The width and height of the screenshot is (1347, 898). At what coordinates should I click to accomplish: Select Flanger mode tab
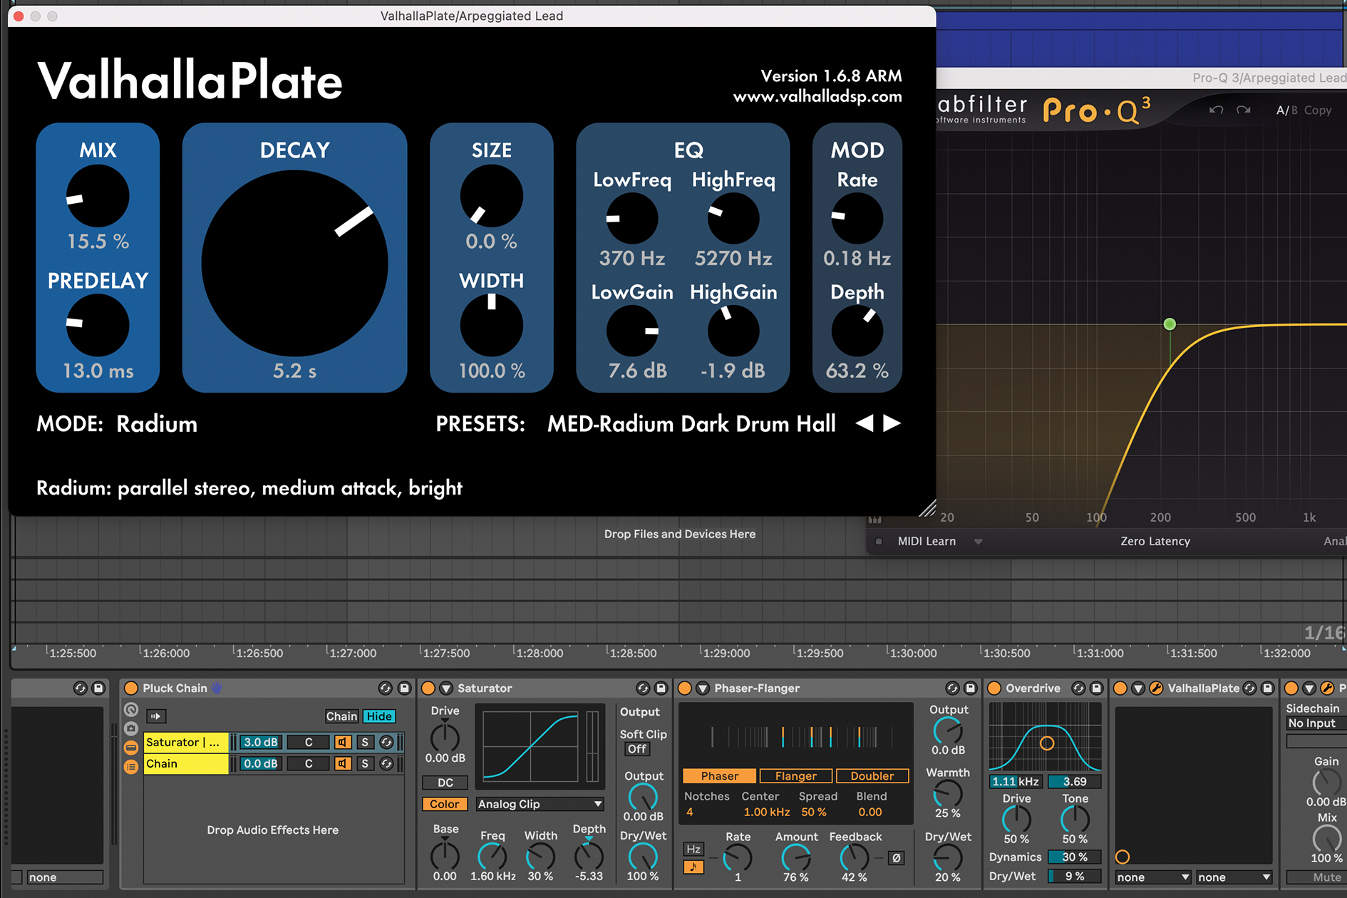pyautogui.click(x=795, y=775)
